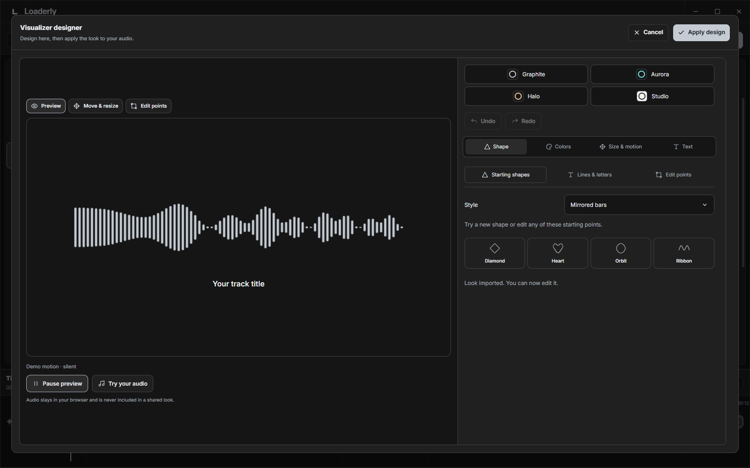The height and width of the screenshot is (468, 750).
Task: Click the Diamond starting shape
Action: (x=495, y=253)
